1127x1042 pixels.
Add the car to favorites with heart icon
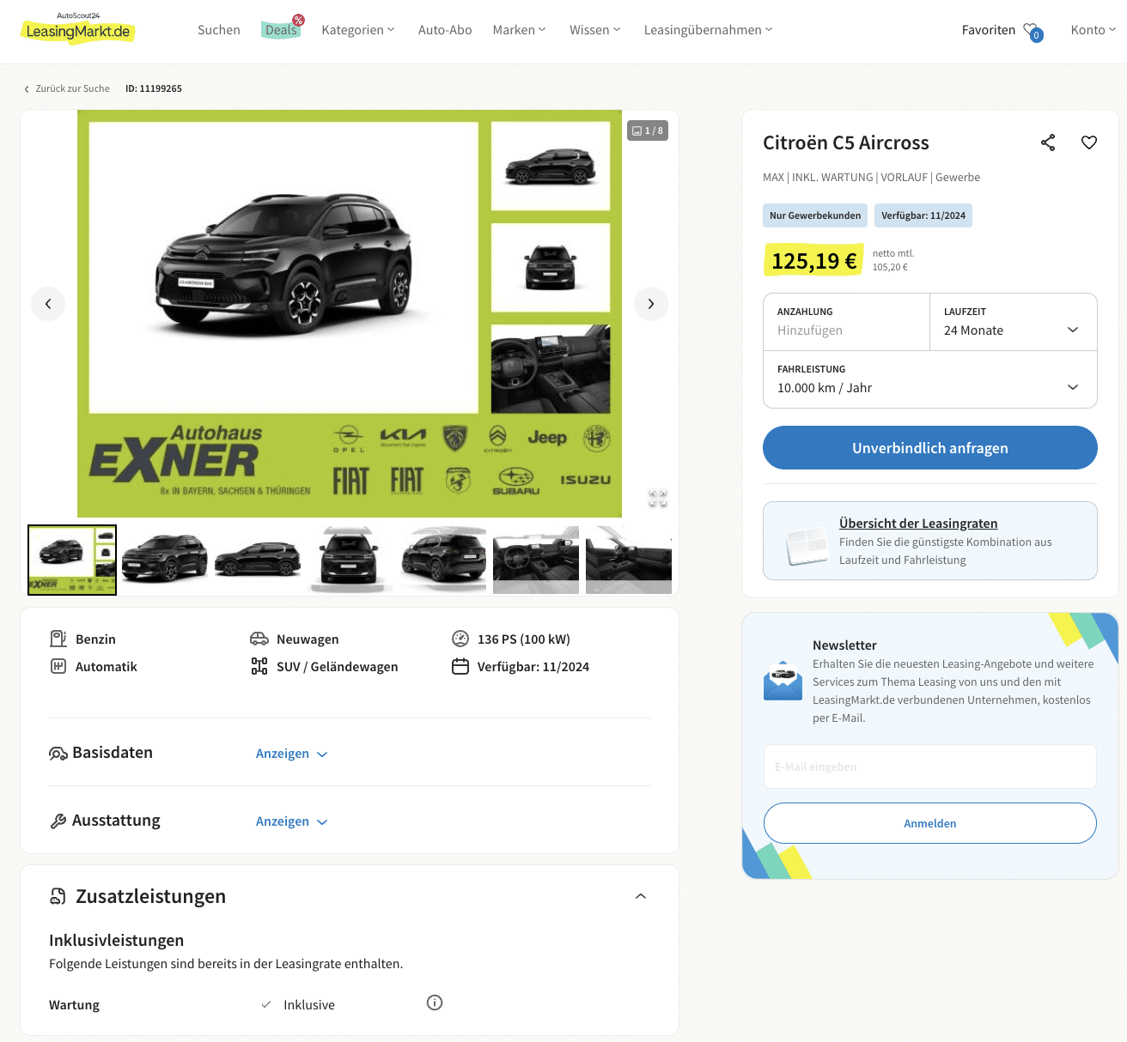(1089, 142)
